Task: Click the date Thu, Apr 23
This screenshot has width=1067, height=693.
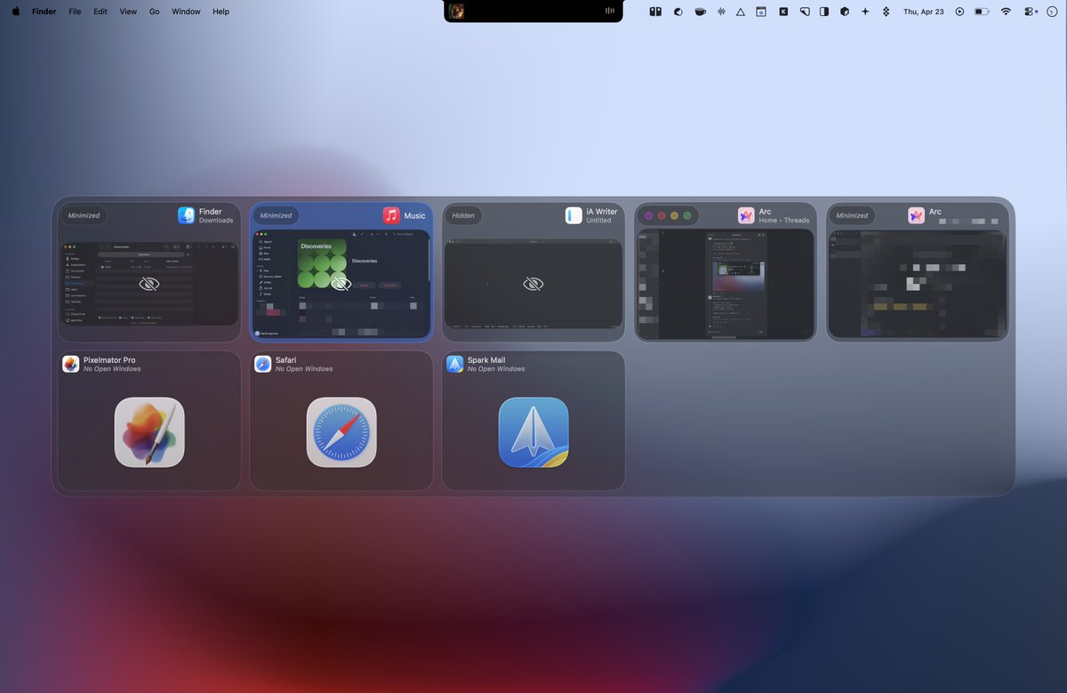Action: coord(924,12)
